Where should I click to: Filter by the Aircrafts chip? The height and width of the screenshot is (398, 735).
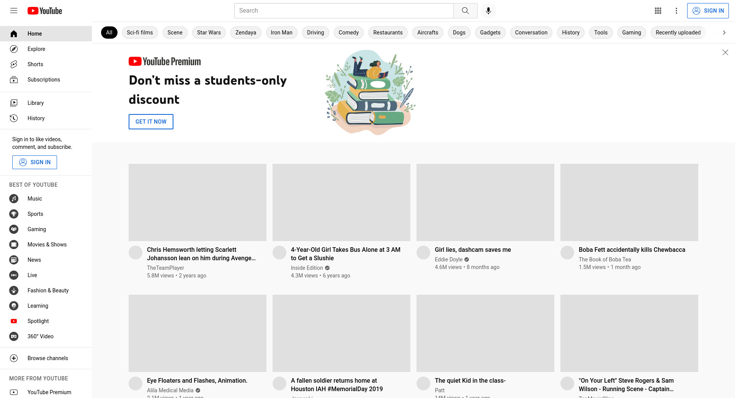(428, 33)
